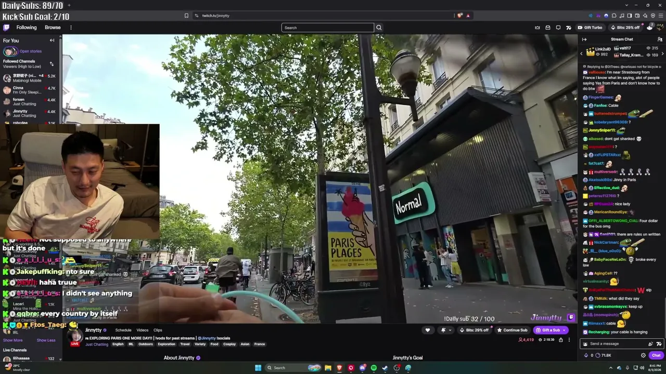Screen dimensions: 666x374
Task: Select the France stream tag
Action: tap(260, 344)
